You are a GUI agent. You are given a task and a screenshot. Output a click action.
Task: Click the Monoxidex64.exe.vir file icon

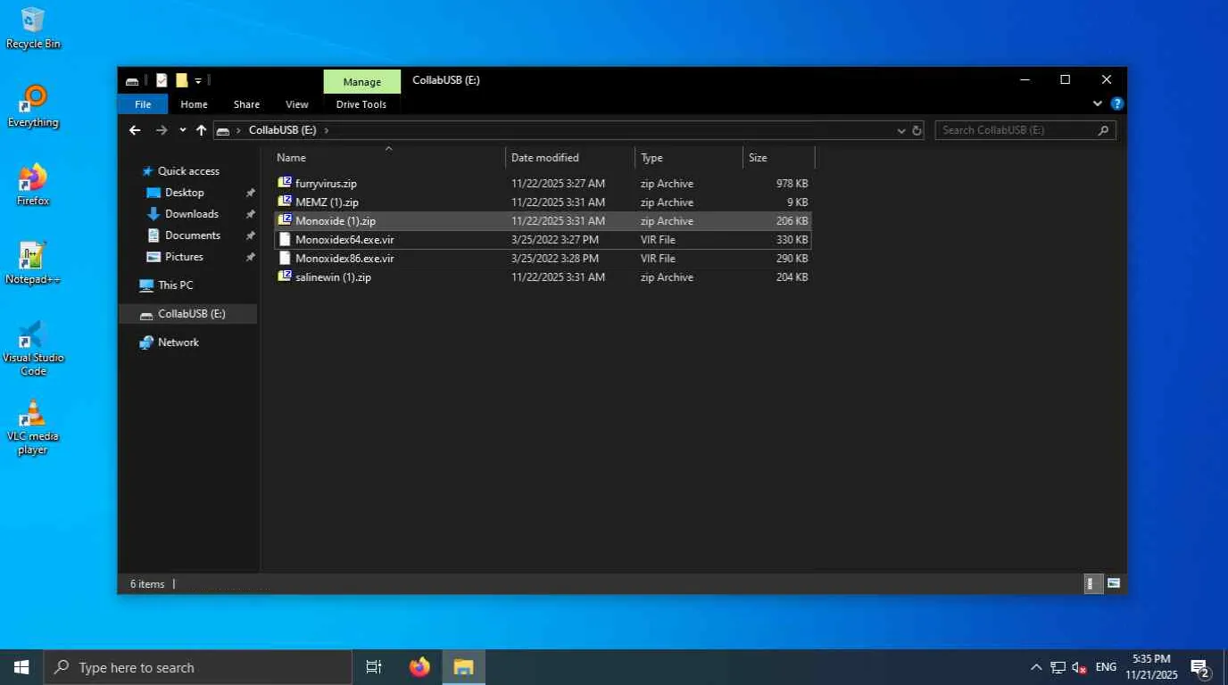click(285, 239)
